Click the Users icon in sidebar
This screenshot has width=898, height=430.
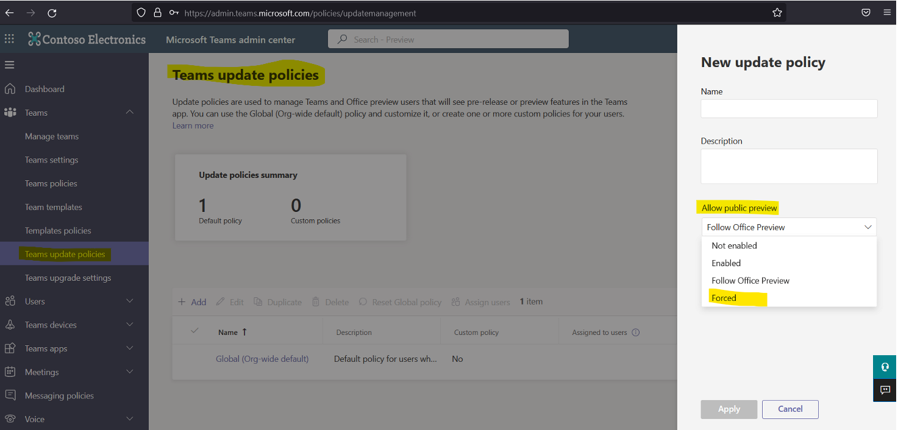tap(10, 301)
